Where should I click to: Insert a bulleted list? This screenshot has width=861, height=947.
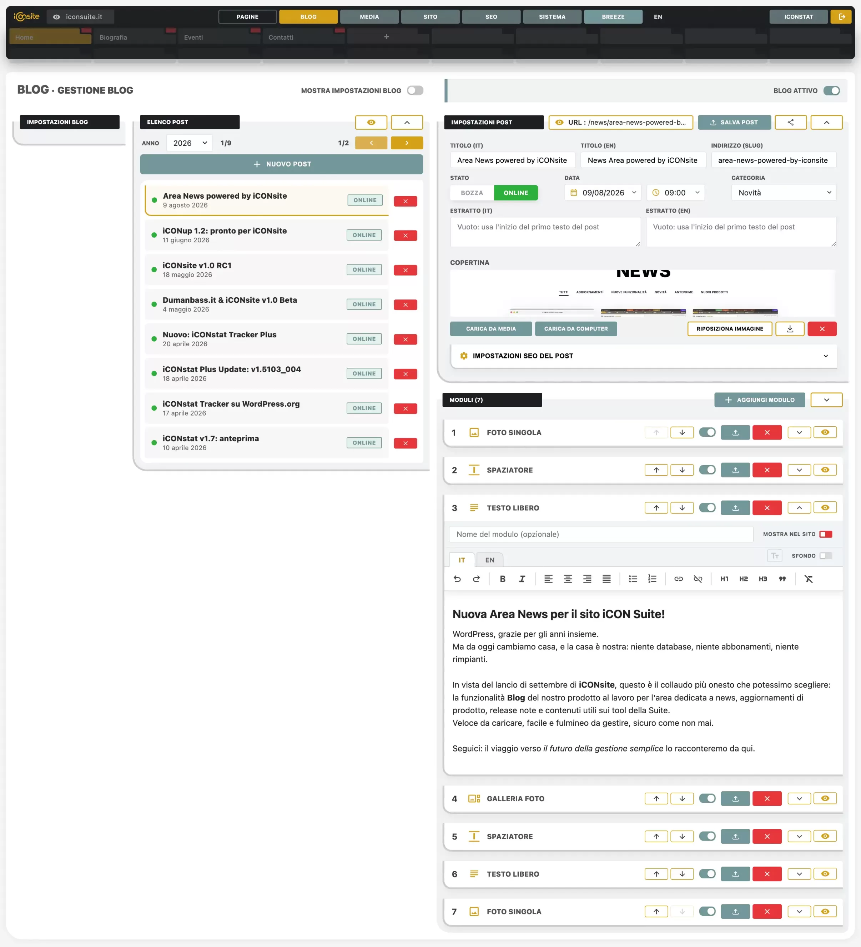tap(633, 579)
